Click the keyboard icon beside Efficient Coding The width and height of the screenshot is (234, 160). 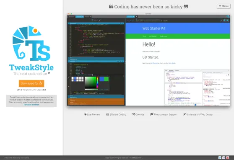[x=107, y=114]
